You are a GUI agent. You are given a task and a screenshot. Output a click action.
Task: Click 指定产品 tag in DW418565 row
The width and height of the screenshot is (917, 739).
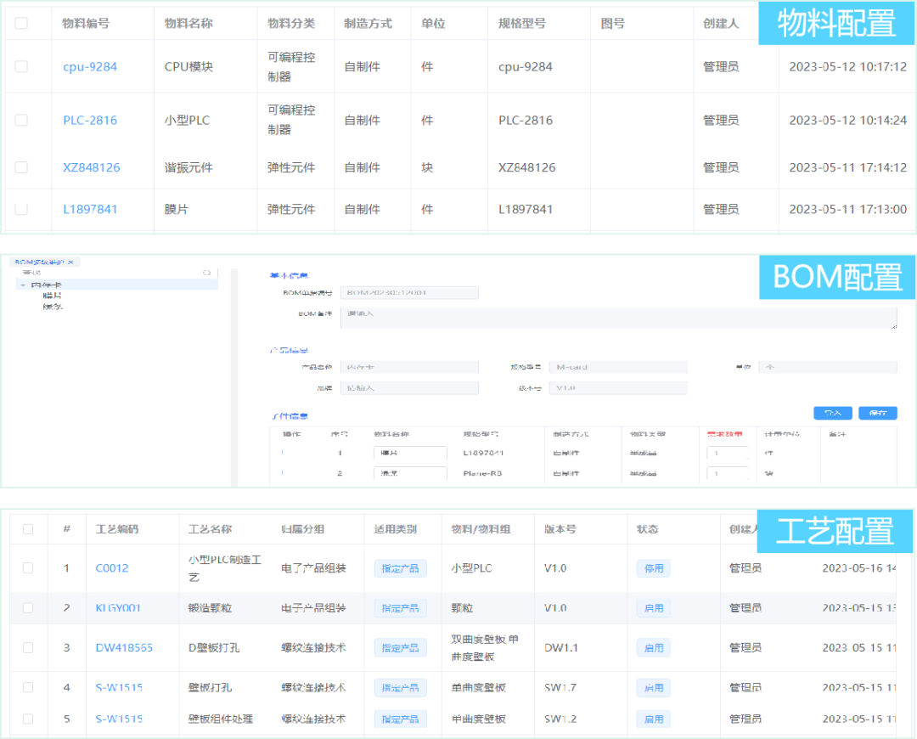[400, 648]
